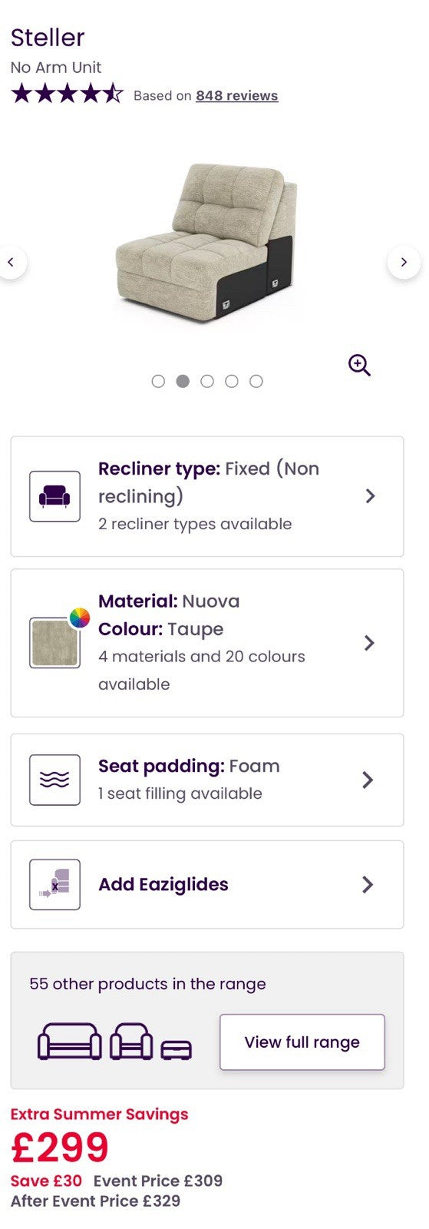This screenshot has height=1229, width=429.
Task: Select the third image carousel dot
Action: point(207,381)
